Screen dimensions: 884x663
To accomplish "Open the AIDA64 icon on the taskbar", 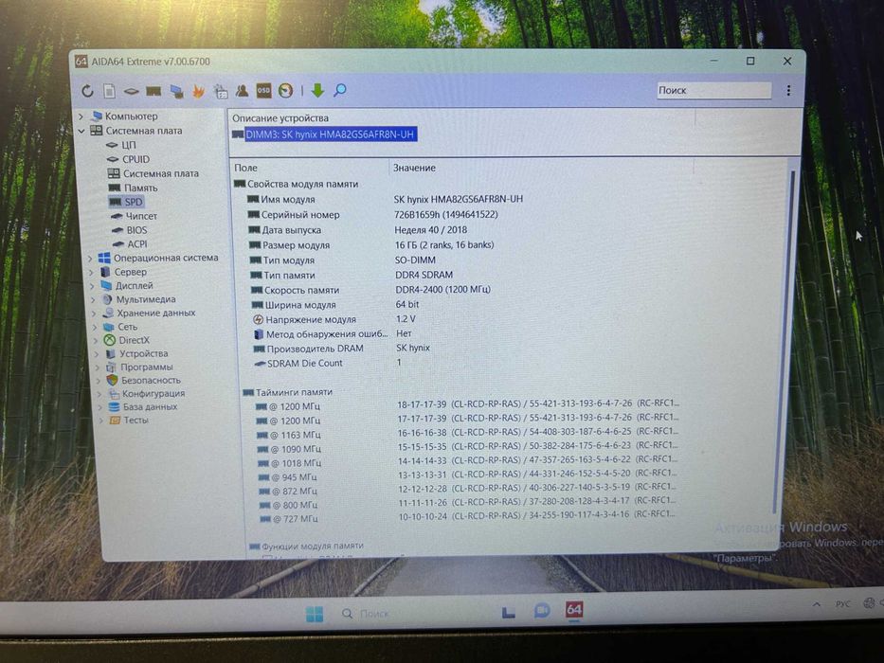I will pyautogui.click(x=574, y=610).
